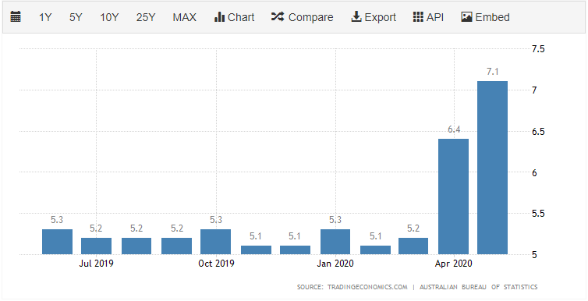Select the 1Y time range
The width and height of the screenshot is (588, 301).
tap(45, 17)
